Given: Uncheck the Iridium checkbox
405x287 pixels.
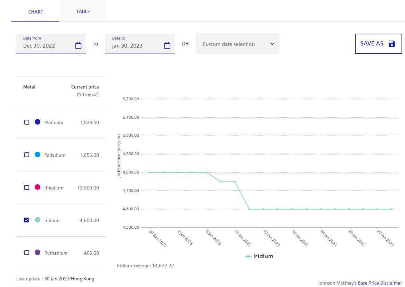Looking at the screenshot, I should tap(27, 220).
